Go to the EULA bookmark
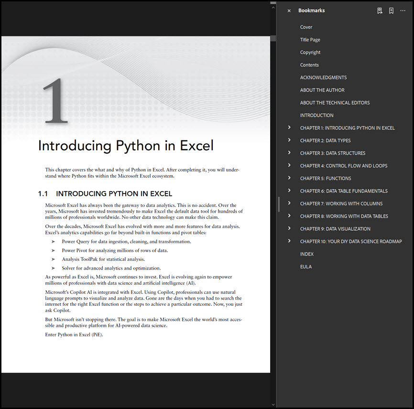This screenshot has height=409, width=414. pos(306,267)
